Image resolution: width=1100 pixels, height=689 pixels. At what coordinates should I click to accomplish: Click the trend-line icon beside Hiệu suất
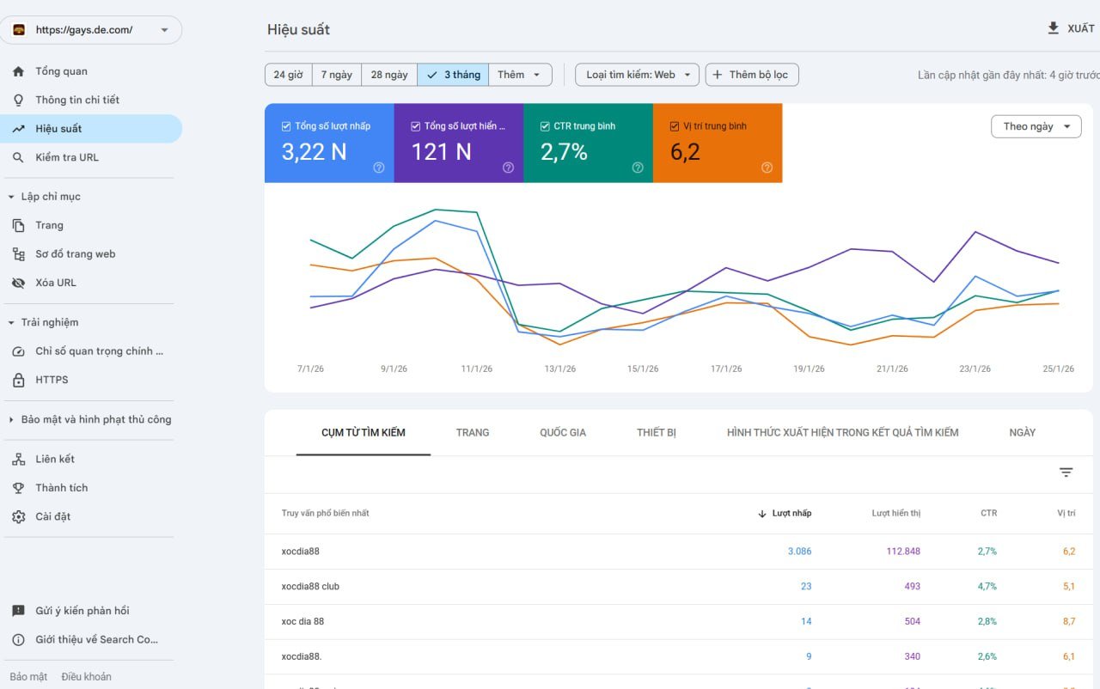coord(18,129)
